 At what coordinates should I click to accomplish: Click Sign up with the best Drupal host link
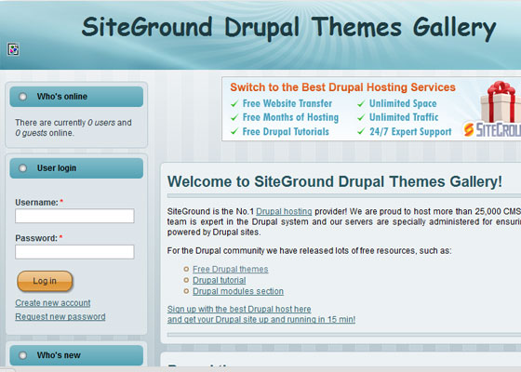click(239, 309)
